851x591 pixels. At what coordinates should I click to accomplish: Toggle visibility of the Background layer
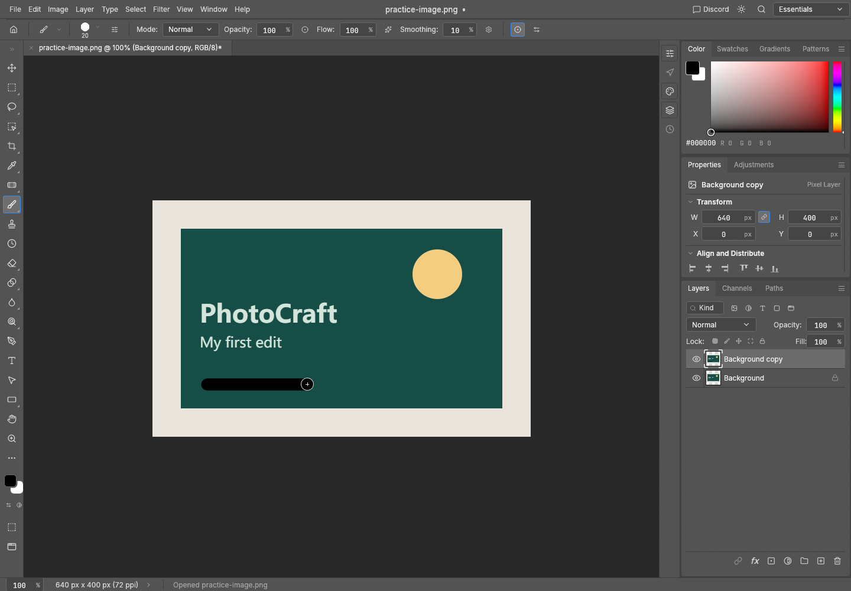[696, 378]
